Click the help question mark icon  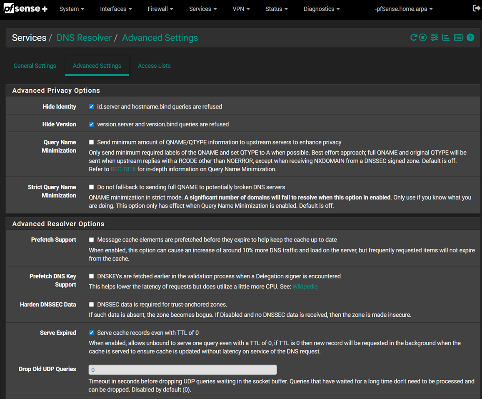[470, 37]
